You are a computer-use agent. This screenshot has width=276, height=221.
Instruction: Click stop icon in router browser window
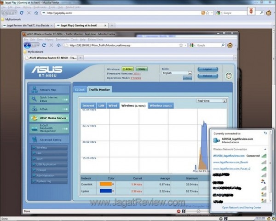coord(51,45)
